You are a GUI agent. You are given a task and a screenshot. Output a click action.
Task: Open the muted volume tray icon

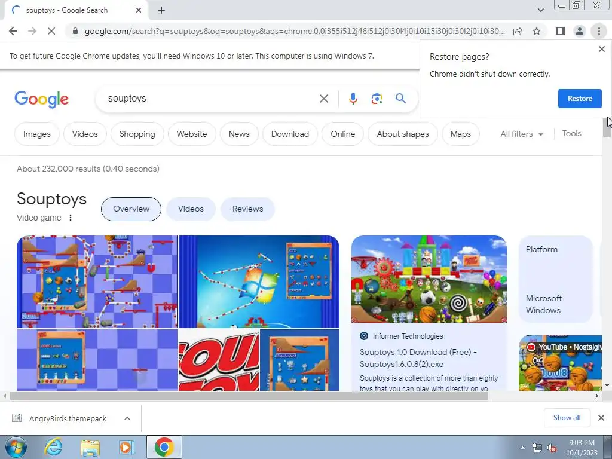pos(552,448)
